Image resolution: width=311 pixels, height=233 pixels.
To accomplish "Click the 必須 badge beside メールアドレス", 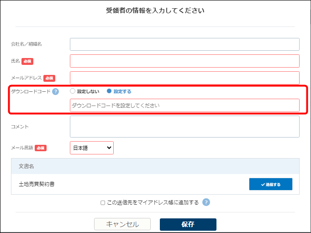I will pyautogui.click(x=49, y=78).
